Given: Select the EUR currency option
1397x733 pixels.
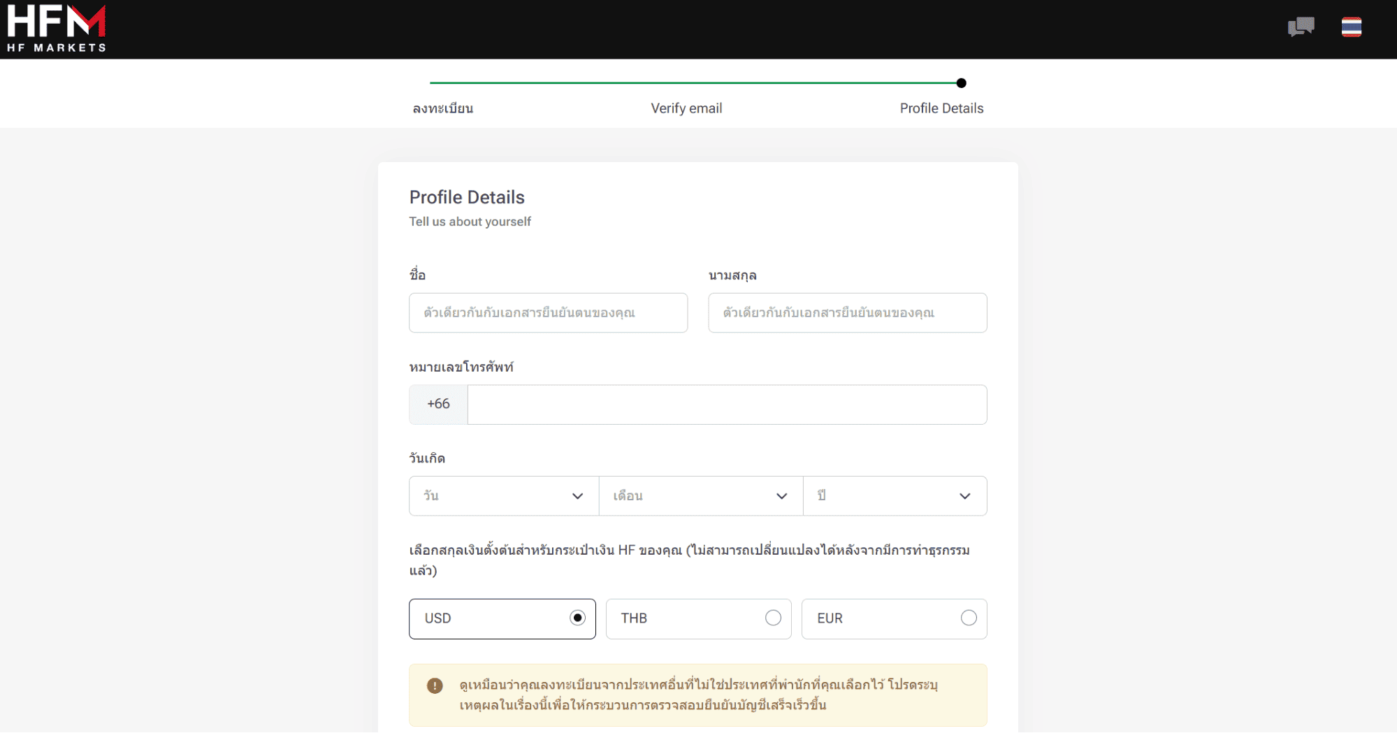Looking at the screenshot, I should tap(968, 618).
